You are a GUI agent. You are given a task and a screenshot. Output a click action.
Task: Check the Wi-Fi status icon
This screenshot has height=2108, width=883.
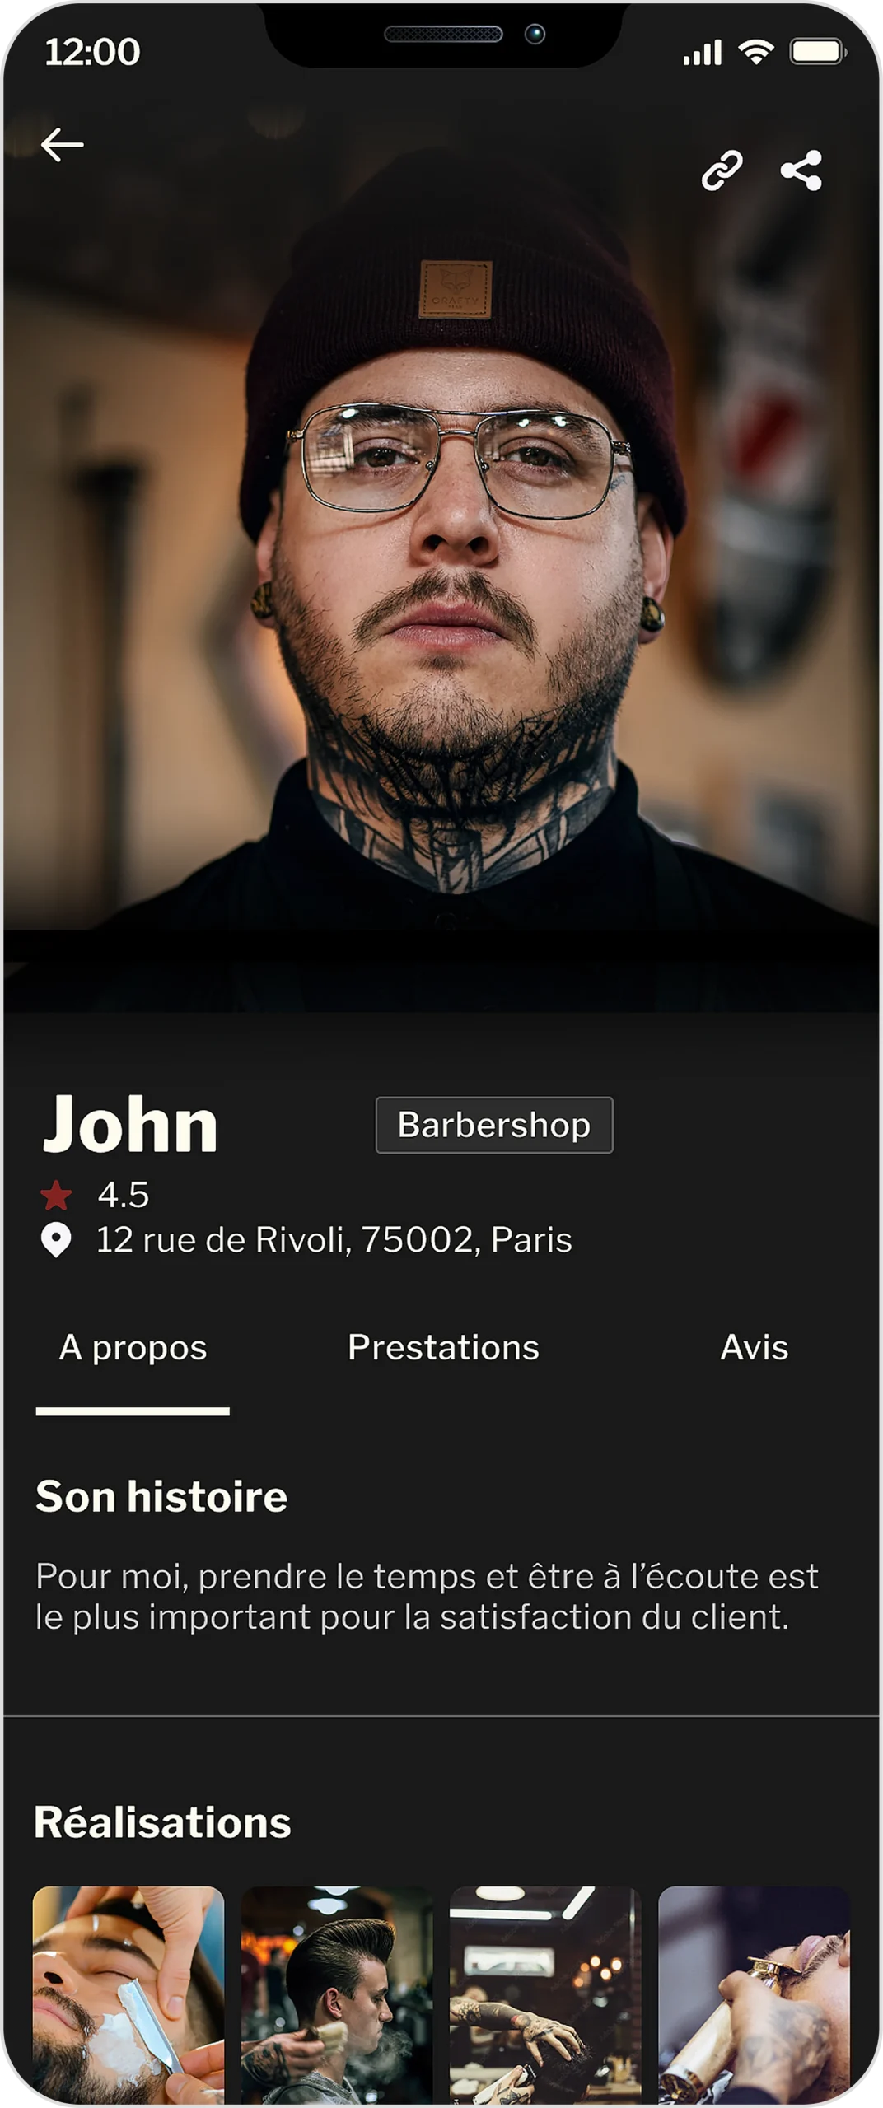click(x=755, y=52)
